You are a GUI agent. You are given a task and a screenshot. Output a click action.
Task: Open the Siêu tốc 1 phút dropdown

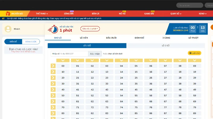pos(90,29)
